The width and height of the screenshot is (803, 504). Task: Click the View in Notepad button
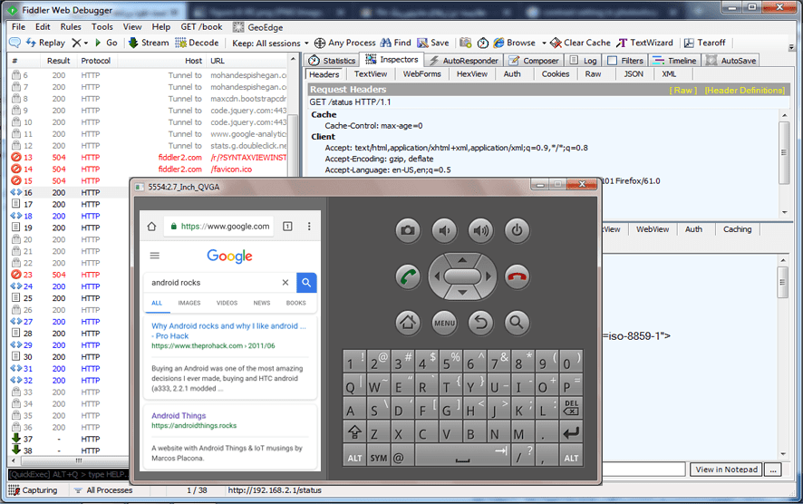pyautogui.click(x=726, y=470)
